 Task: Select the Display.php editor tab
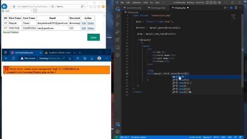click(x=180, y=8)
